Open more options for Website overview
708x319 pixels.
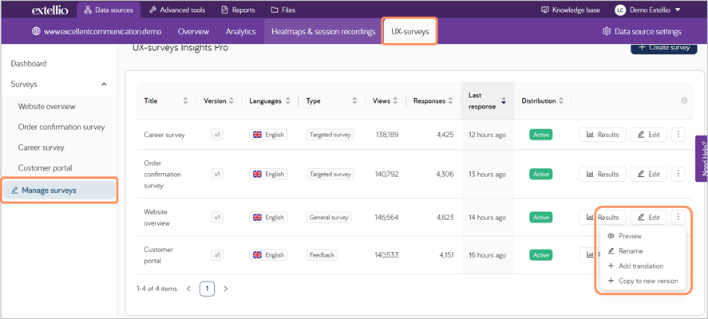pos(678,217)
